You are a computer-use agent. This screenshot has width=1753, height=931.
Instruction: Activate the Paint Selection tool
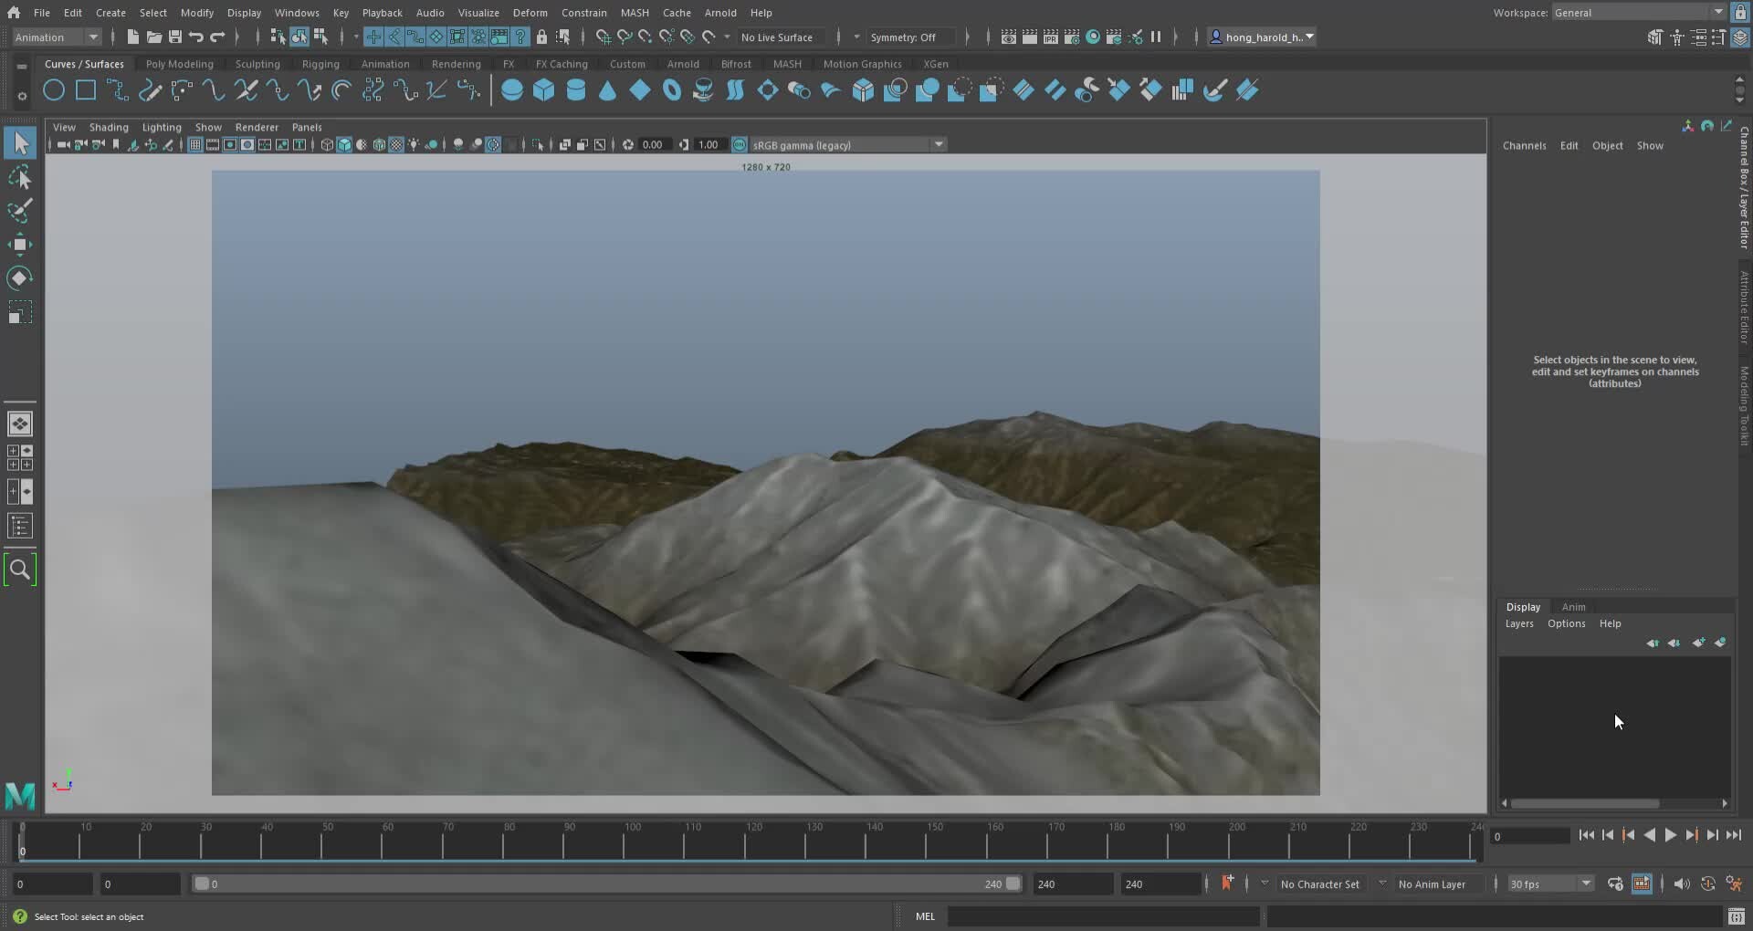point(19,211)
